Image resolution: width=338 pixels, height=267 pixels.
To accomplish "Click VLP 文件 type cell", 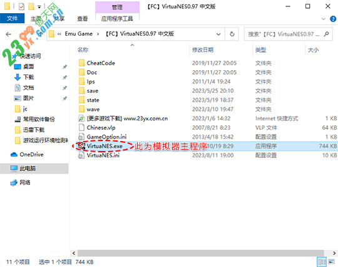I will pos(266,128).
